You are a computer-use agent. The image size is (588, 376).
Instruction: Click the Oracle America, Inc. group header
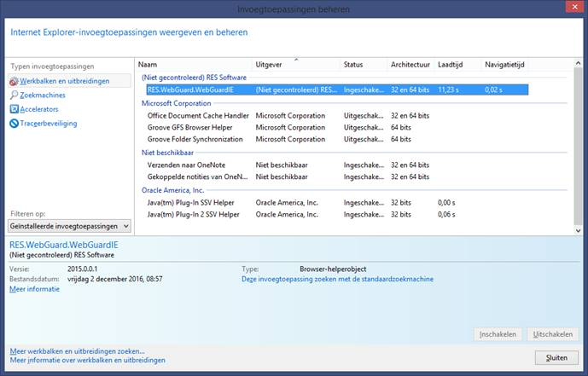click(x=173, y=190)
